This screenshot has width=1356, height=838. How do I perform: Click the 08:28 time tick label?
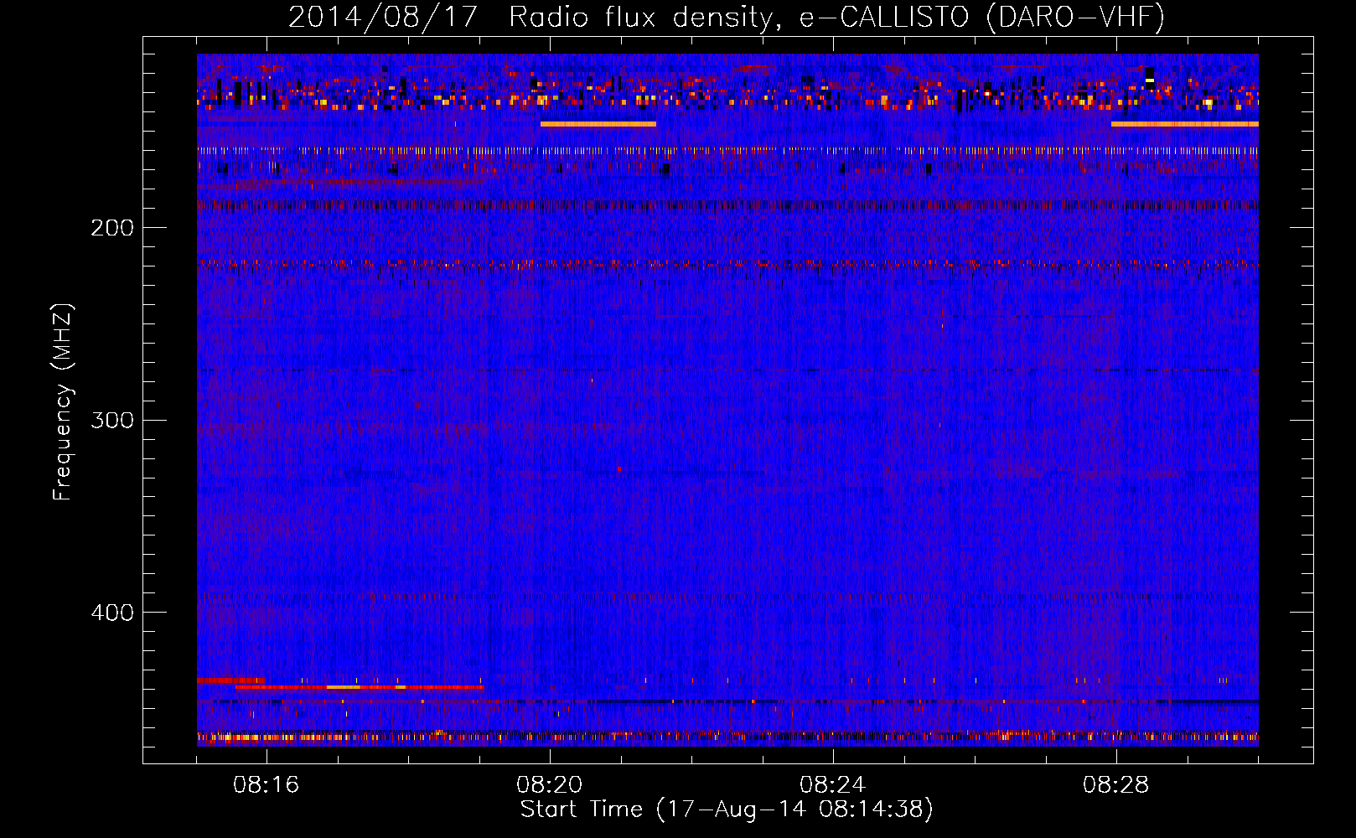pos(1116,785)
